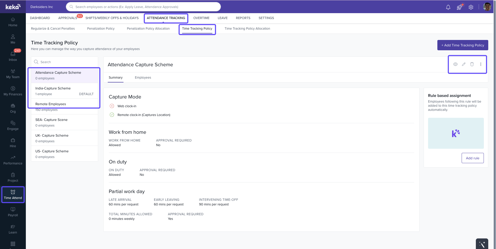Open the OVERTIME menu item
The image size is (496, 249).
tap(201, 18)
